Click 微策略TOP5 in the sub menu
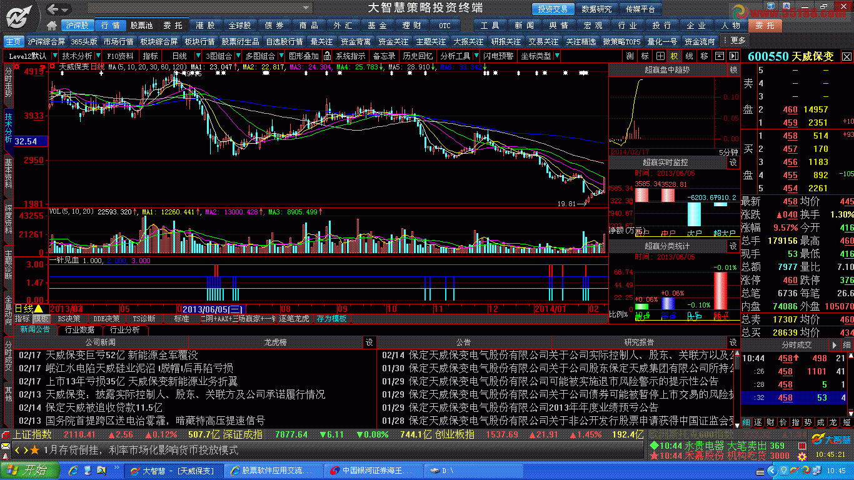 coord(621,41)
